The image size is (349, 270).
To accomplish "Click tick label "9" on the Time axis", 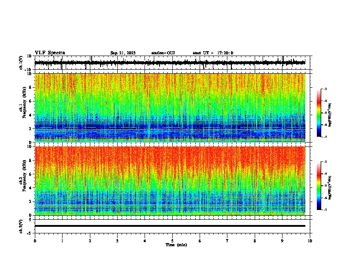I will click(282, 241).
